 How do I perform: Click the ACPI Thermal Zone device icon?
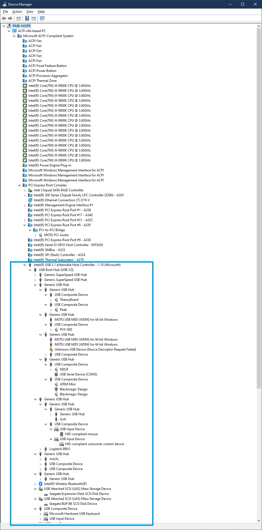[x=25, y=81]
